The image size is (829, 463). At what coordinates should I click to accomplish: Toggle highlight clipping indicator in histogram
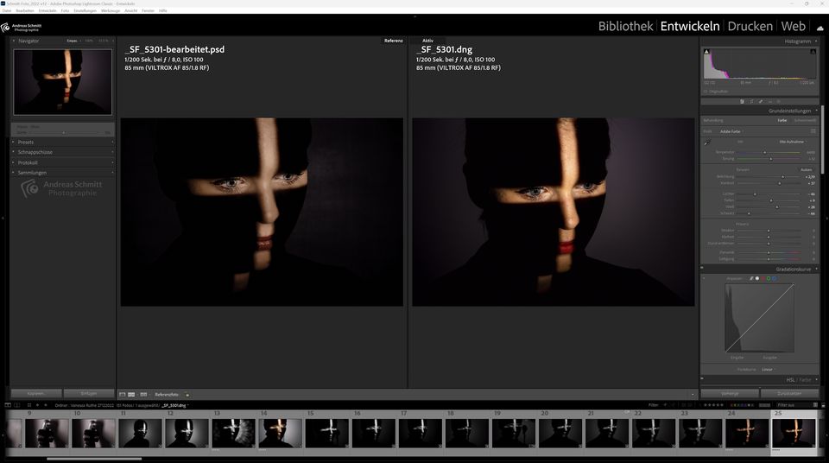(x=813, y=52)
